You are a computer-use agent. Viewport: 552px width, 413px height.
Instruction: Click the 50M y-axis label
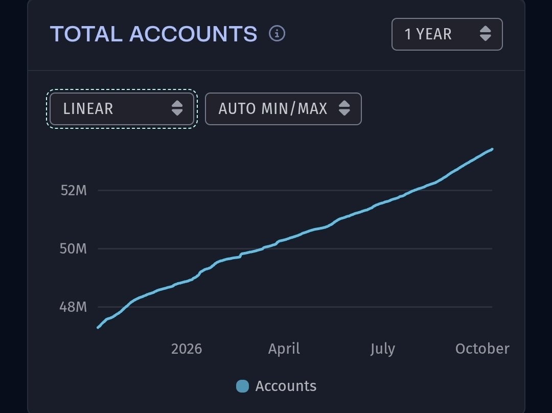[x=73, y=249]
